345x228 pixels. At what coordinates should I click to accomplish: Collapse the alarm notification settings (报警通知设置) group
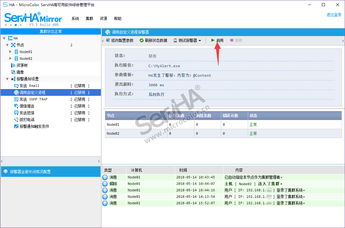pos(7,79)
